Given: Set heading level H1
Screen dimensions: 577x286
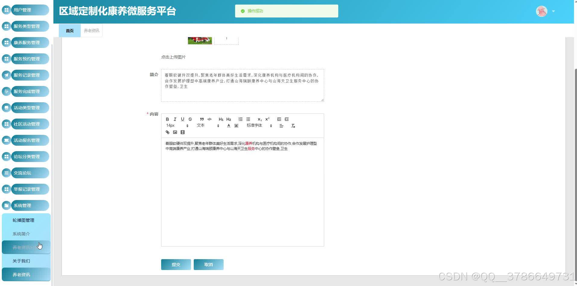Looking at the screenshot, I should click(221, 119).
